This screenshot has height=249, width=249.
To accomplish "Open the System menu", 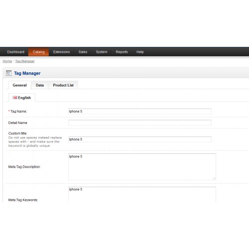I will 102,52.
